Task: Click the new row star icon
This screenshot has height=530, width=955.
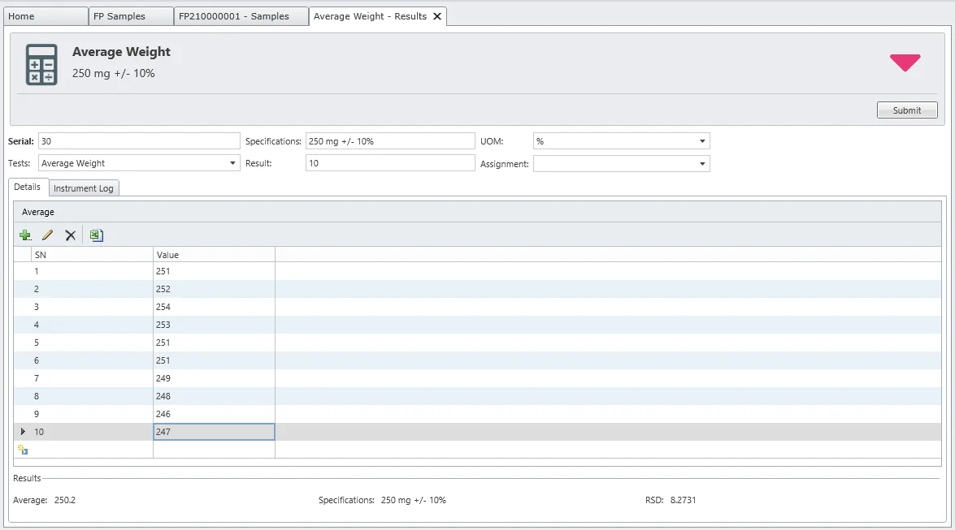Action: [x=23, y=450]
